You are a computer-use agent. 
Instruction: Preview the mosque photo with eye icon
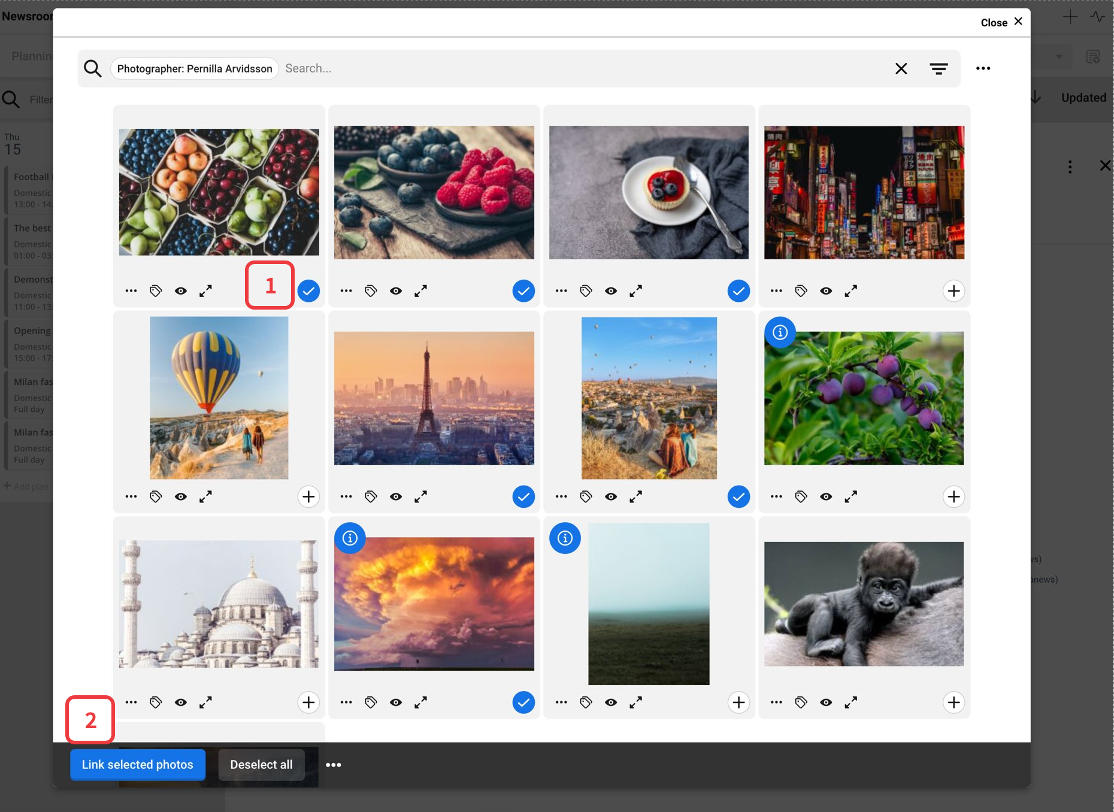click(181, 702)
